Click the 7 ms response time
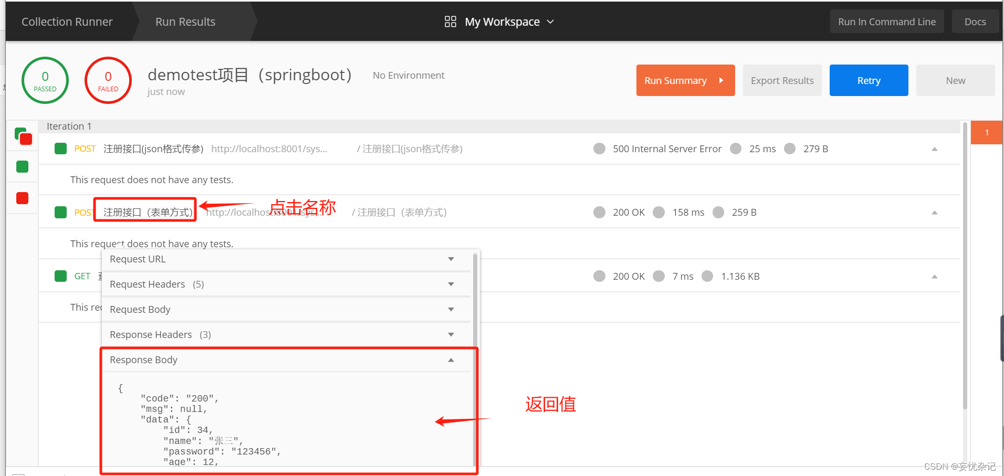Viewport: 1004px width, 476px height. (683, 276)
